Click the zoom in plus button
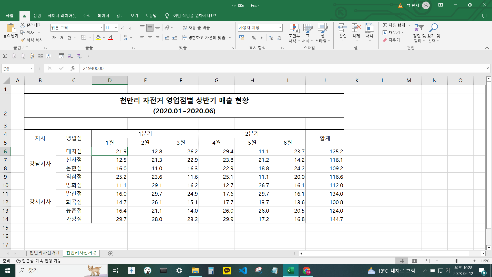Viewport: 492px width, 277px height. [x=475, y=261]
